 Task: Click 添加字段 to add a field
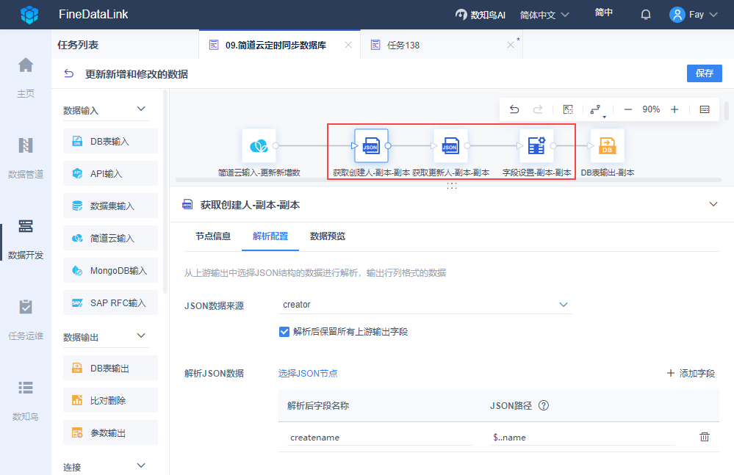[x=691, y=374]
